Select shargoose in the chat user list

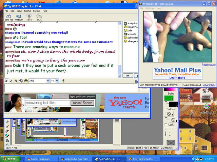pyautogui.click(x=131, y=41)
